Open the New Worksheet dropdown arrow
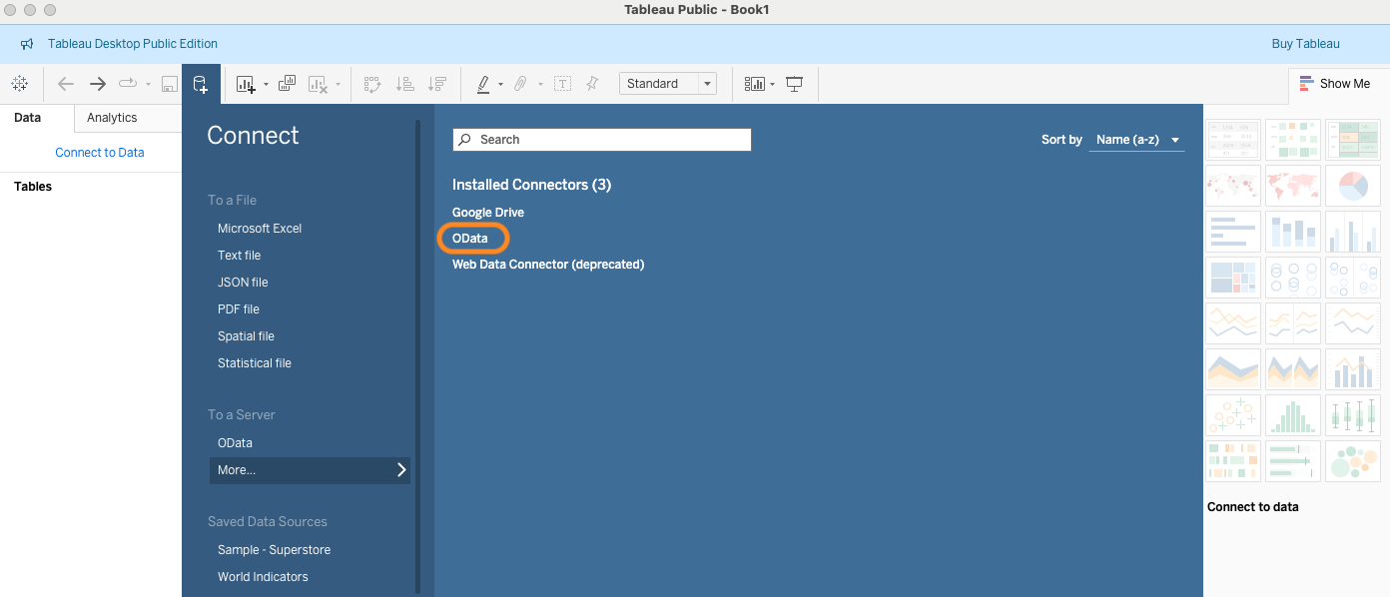The image size is (1390, 597). (266, 84)
